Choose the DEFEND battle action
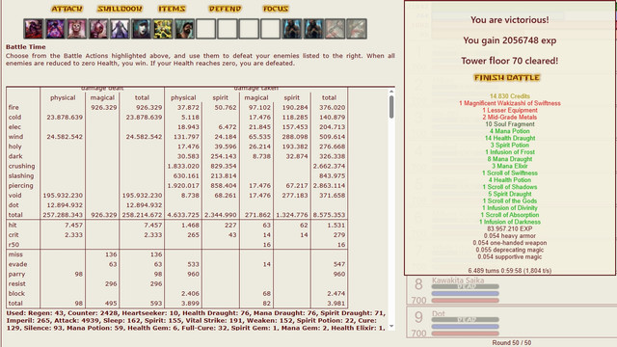This screenshot has height=347, width=617. tap(225, 9)
